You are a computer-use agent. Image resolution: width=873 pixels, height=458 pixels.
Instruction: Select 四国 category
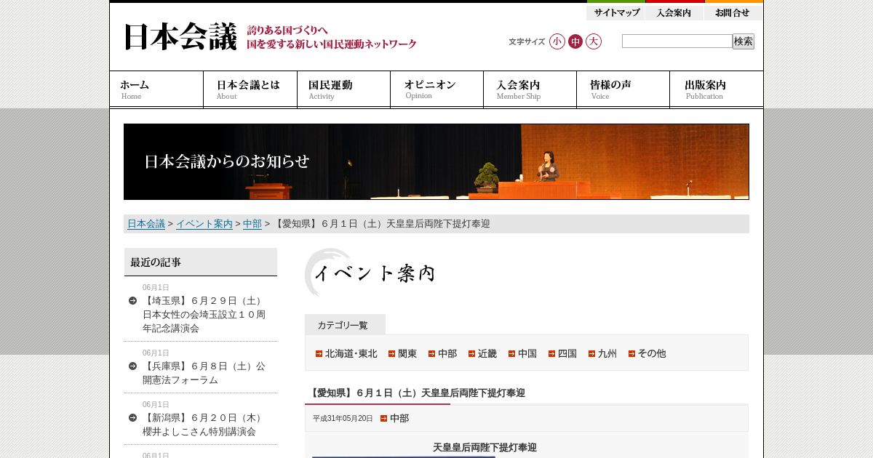coord(567,353)
